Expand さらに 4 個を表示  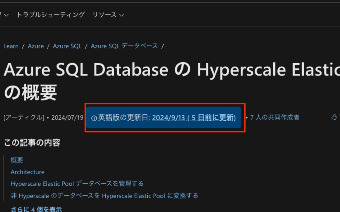click(36, 209)
